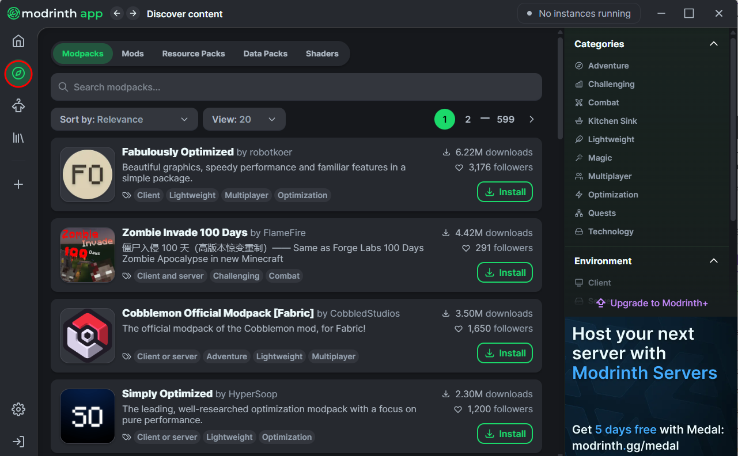Filter by Technology category

tap(604, 231)
